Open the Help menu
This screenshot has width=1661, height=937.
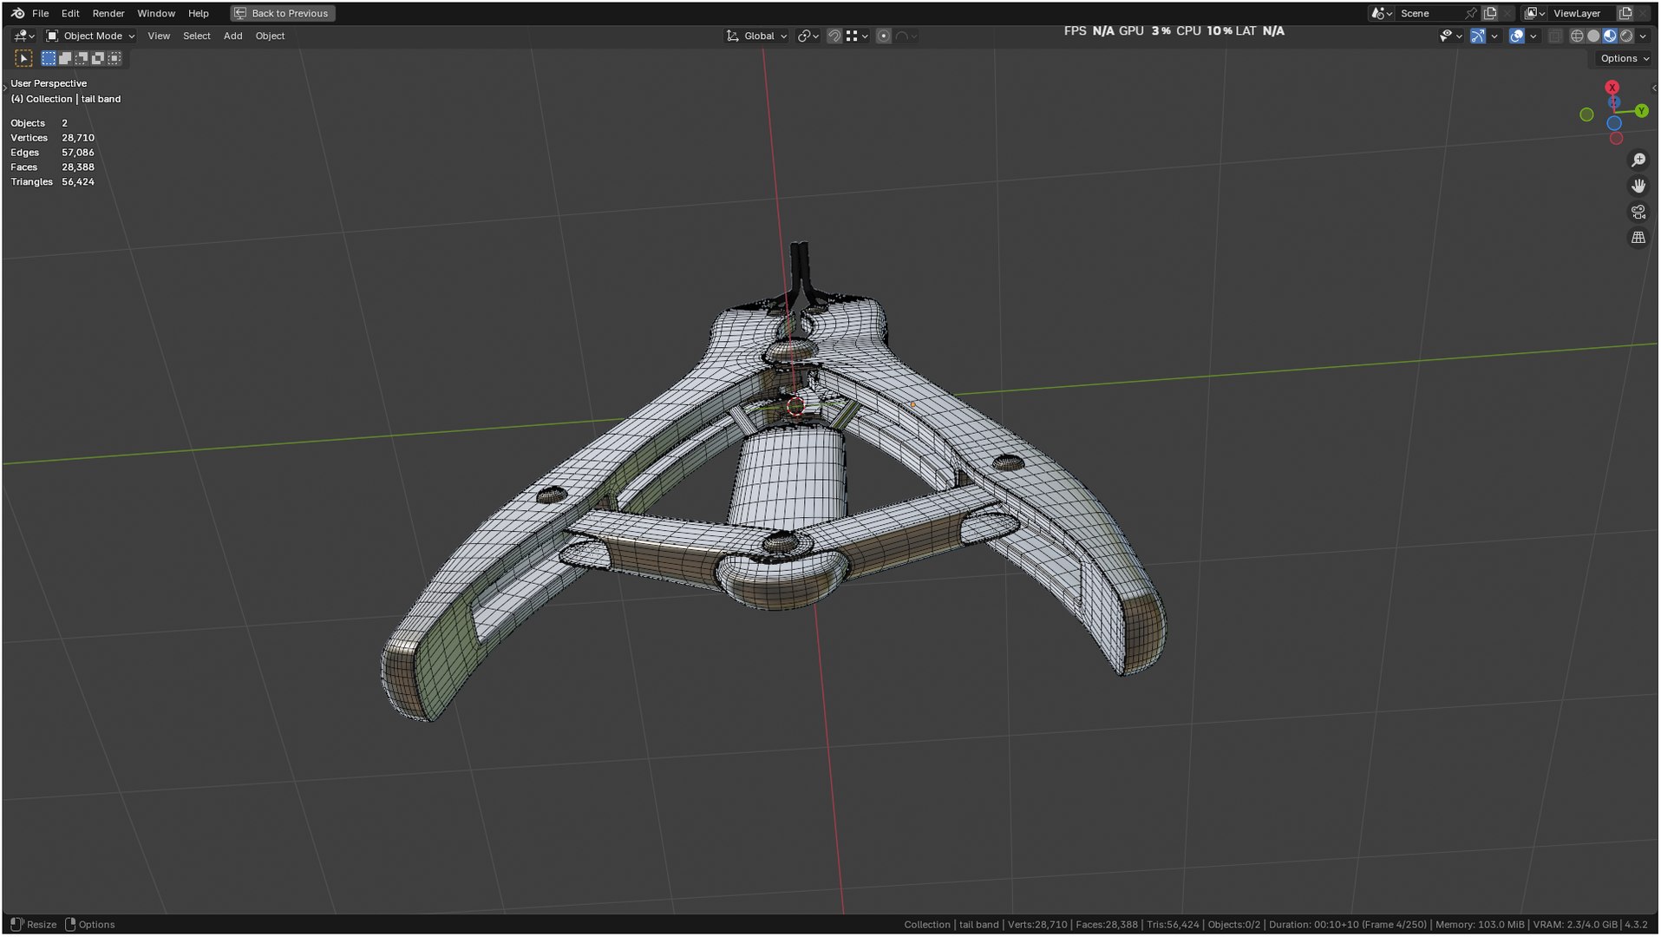click(199, 13)
